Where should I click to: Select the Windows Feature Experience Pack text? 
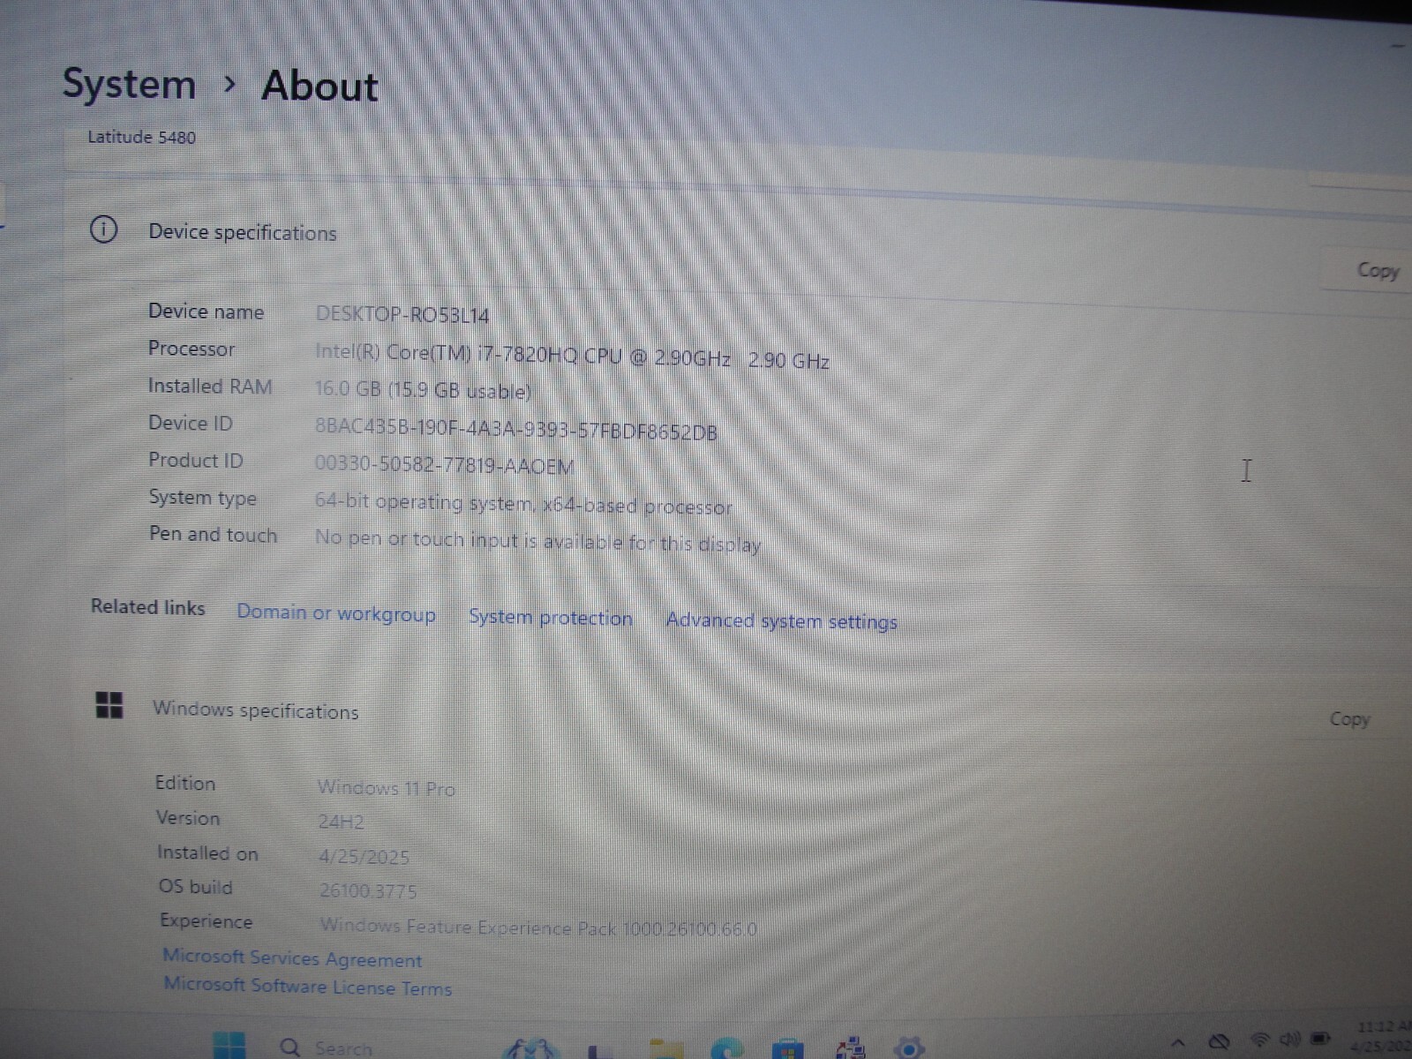[538, 928]
